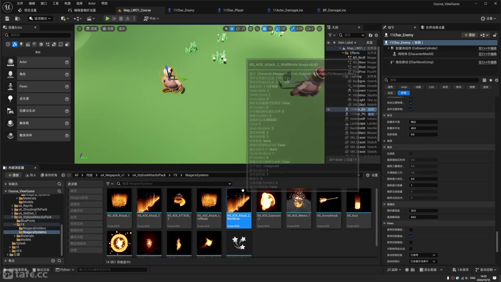Click the 添加 add component button in Details
This screenshot has width=501, height=282.
click(x=470, y=35)
